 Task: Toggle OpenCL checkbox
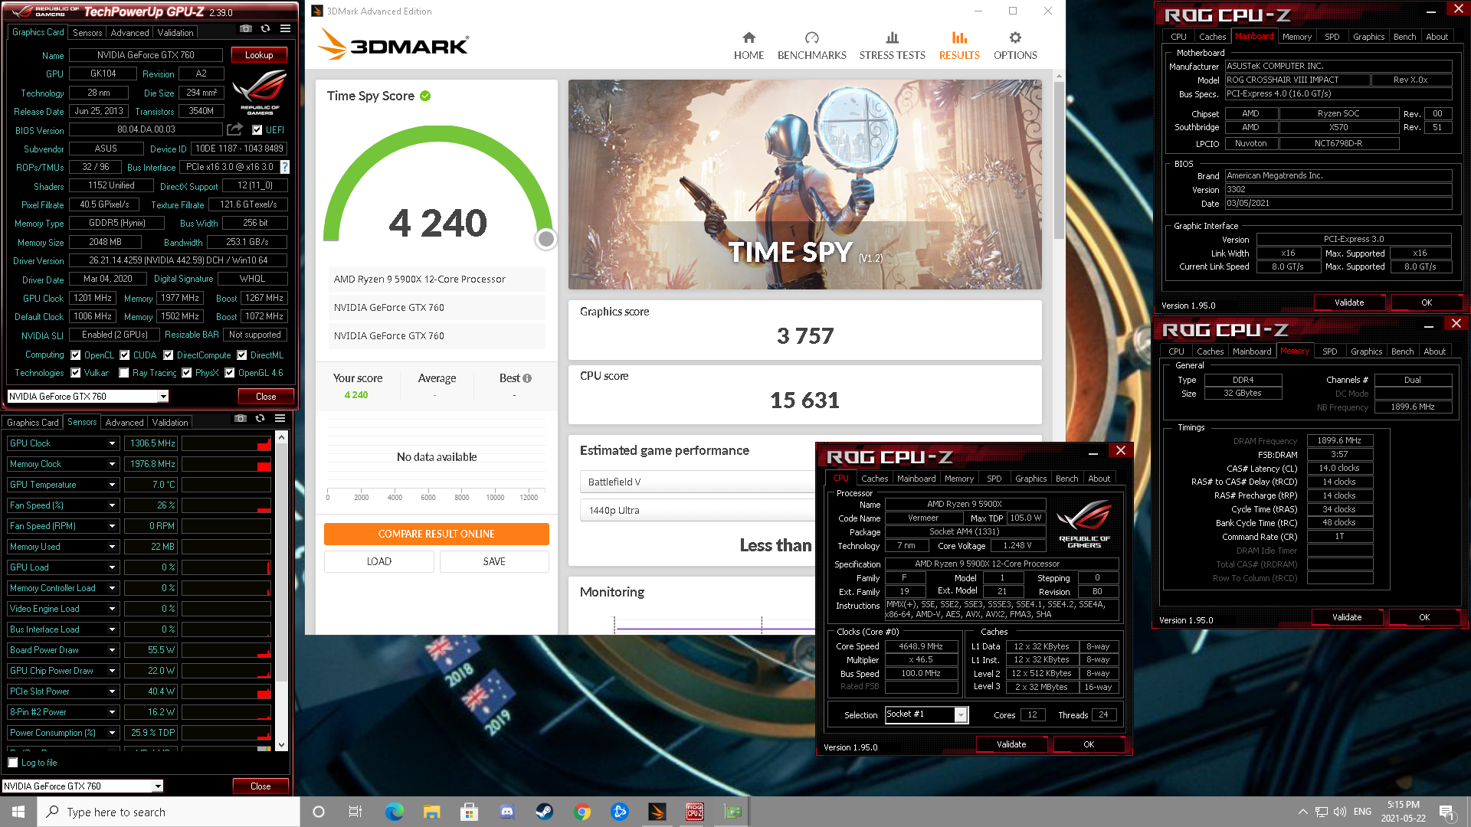point(76,355)
